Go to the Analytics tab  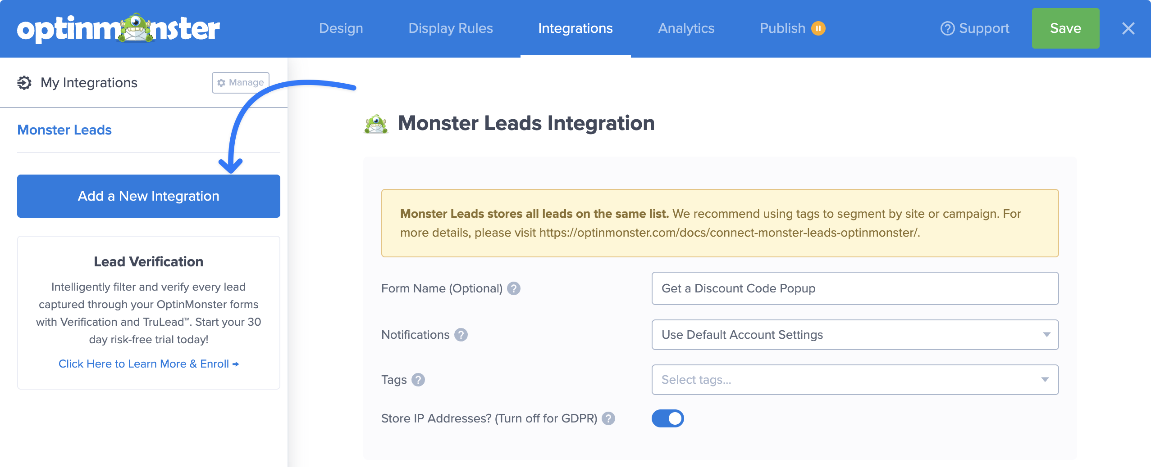coord(686,28)
